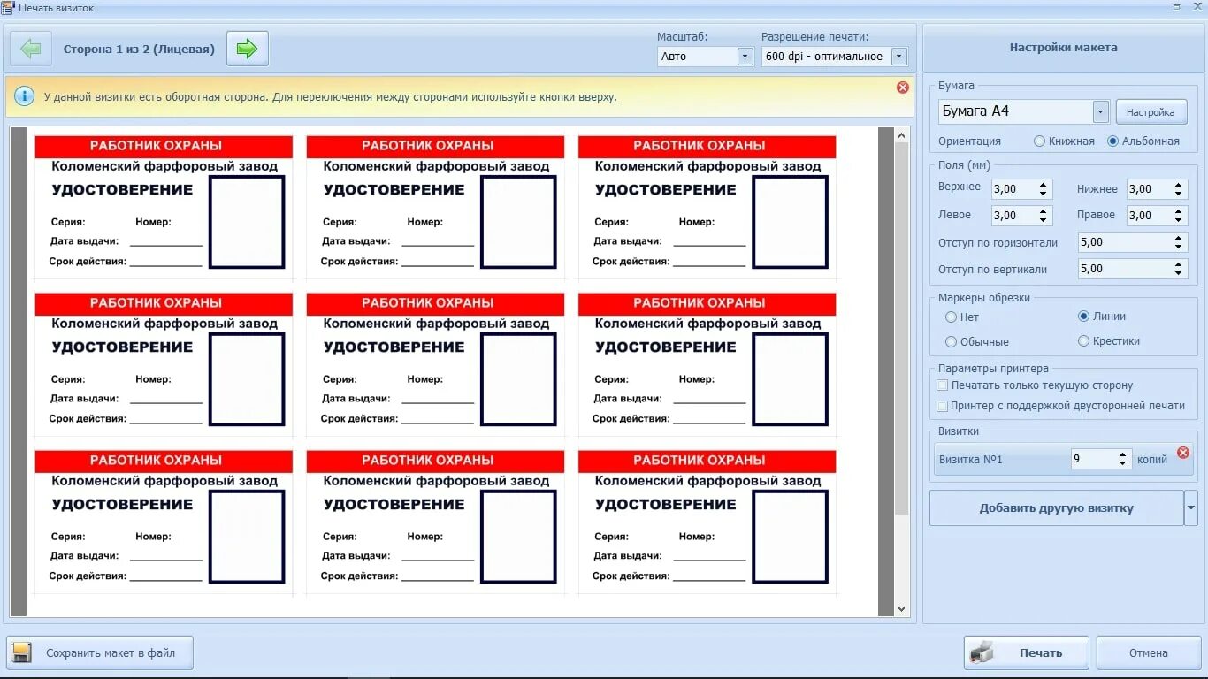Decrease Верхнее margin value

tap(1044, 194)
